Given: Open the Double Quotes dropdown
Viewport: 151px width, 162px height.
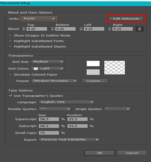Looking at the screenshot, I should pyautogui.click(x=55, y=109).
